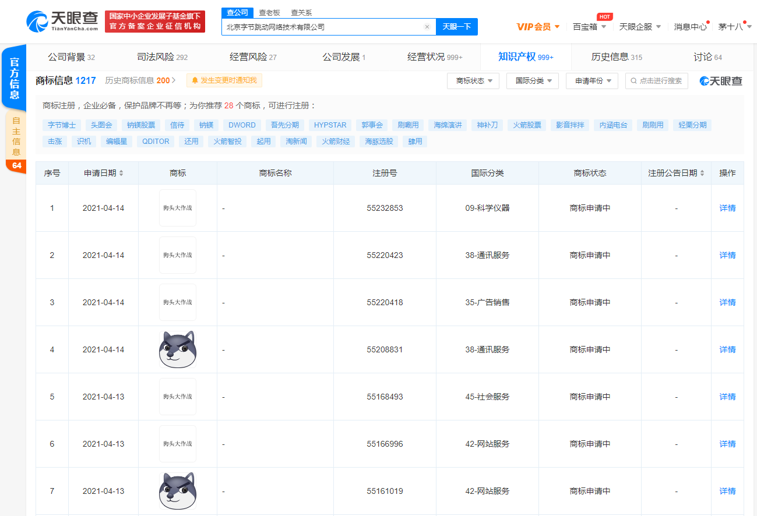Open the VIP member dropdown menu
Viewport: 757px width, 516px height.
point(538,27)
